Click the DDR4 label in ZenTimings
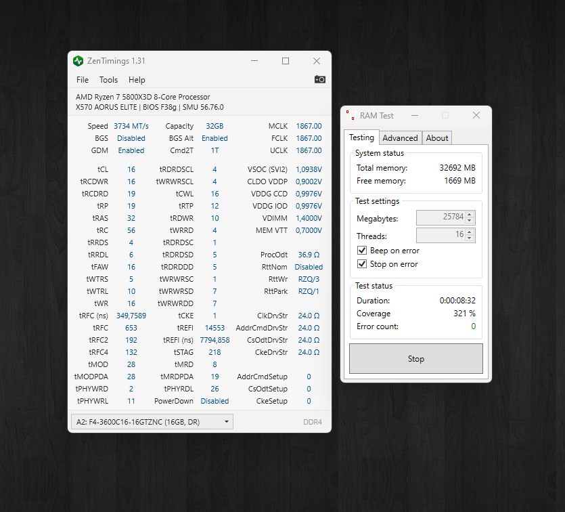The image size is (565, 512). click(313, 422)
